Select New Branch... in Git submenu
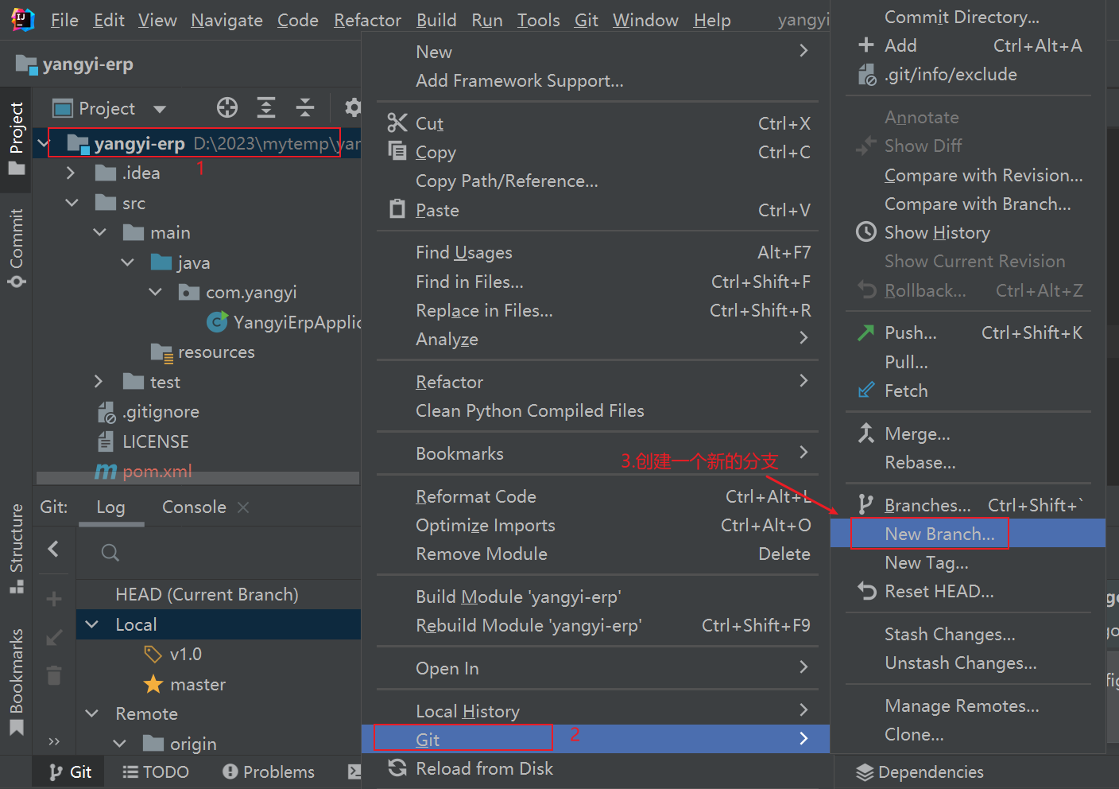The width and height of the screenshot is (1119, 789). [939, 534]
